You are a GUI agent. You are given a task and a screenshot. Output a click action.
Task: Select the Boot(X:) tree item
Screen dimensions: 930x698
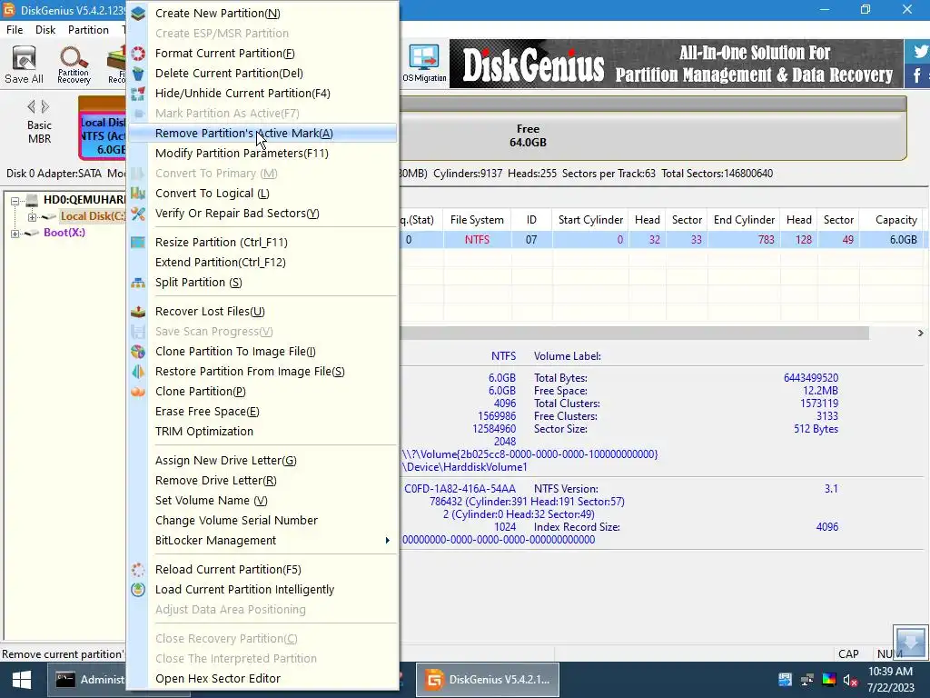[x=64, y=233]
